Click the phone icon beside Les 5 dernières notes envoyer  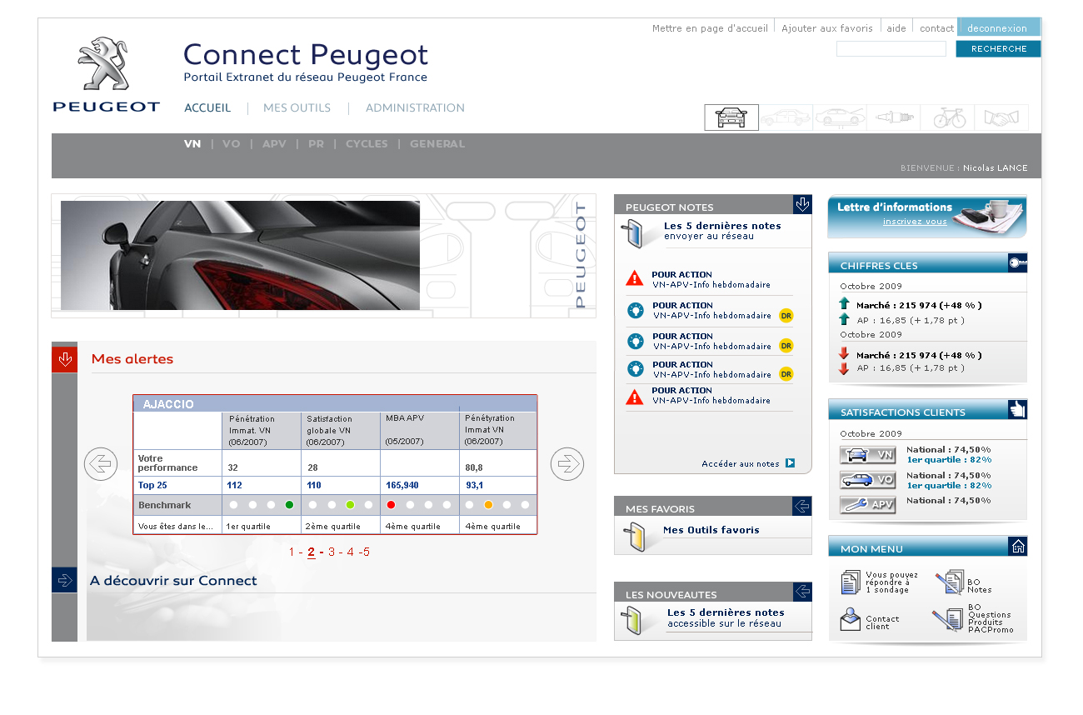coord(633,233)
